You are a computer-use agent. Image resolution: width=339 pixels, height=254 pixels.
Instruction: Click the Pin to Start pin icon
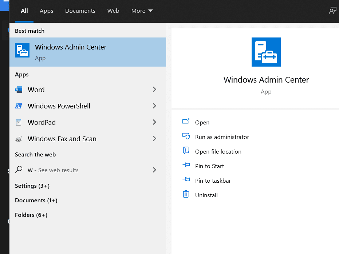click(186, 165)
